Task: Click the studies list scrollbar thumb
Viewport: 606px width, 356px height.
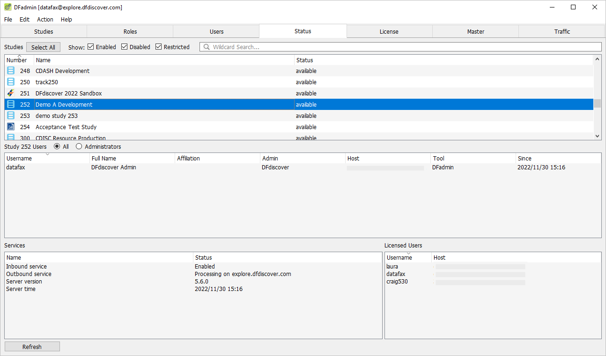Action: click(x=597, y=104)
